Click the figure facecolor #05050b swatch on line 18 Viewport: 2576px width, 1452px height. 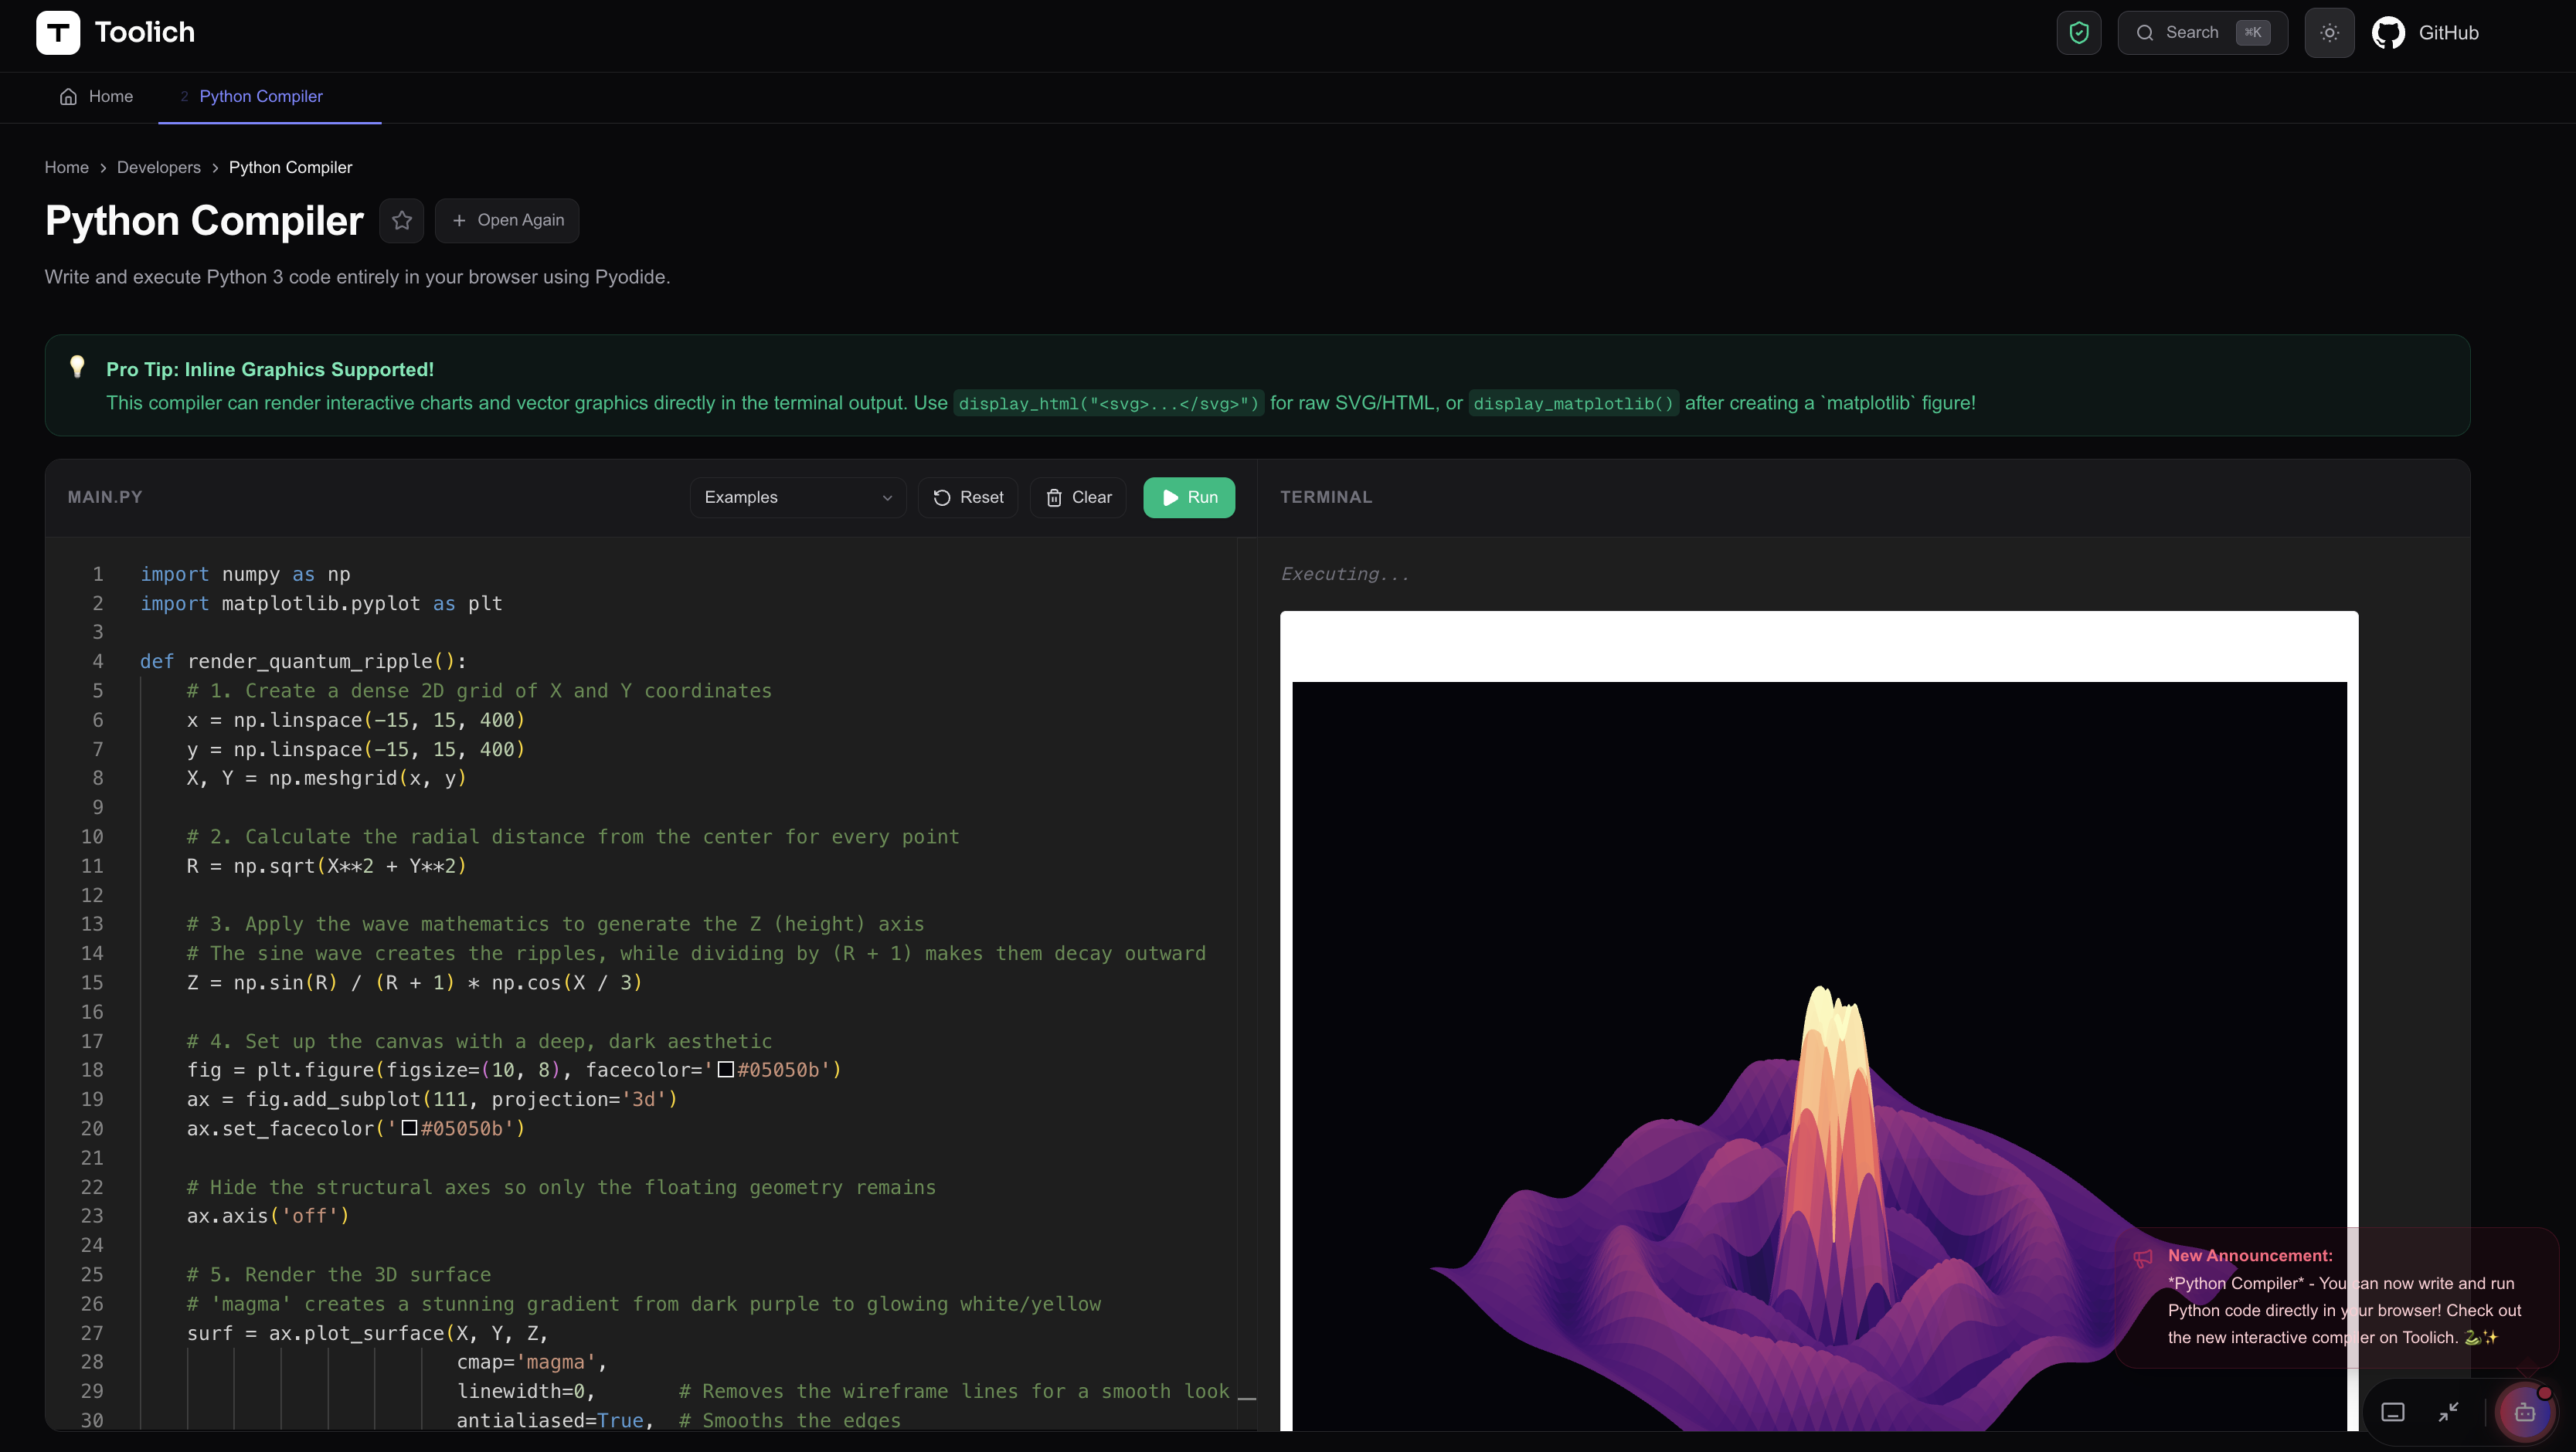[x=726, y=1070]
